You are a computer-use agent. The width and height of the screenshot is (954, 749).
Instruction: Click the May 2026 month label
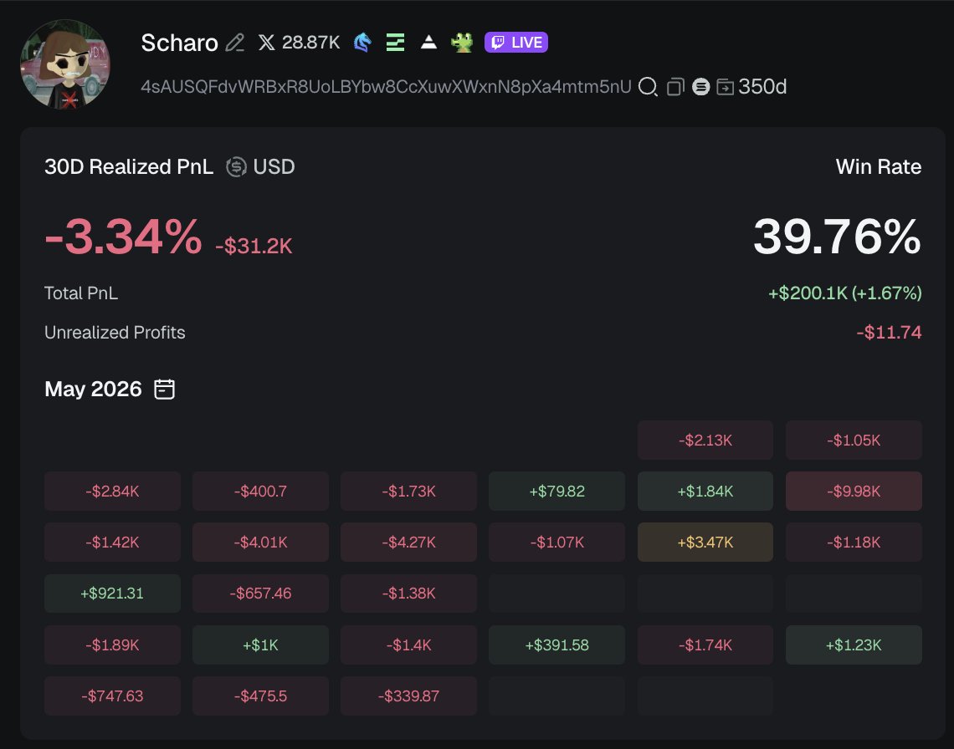click(x=93, y=389)
